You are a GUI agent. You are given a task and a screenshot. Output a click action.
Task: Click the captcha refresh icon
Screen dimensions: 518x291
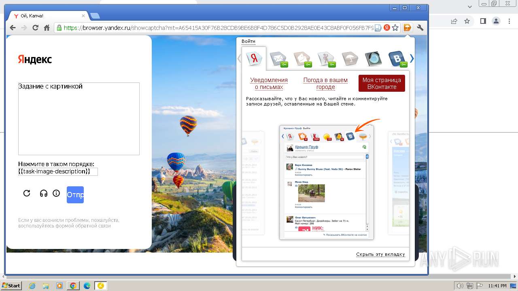tap(27, 193)
